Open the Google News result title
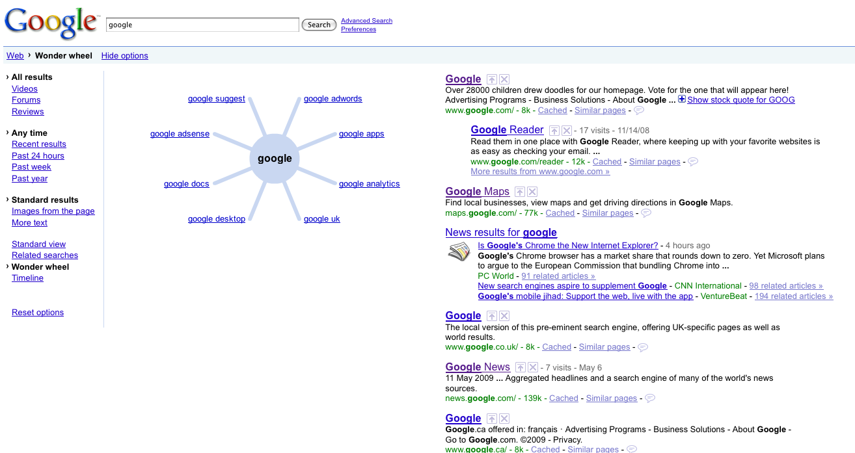The width and height of the screenshot is (855, 453). pyautogui.click(x=478, y=367)
